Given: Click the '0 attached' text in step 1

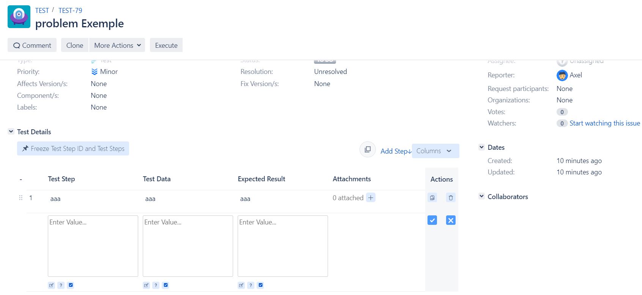Looking at the screenshot, I should (348, 198).
